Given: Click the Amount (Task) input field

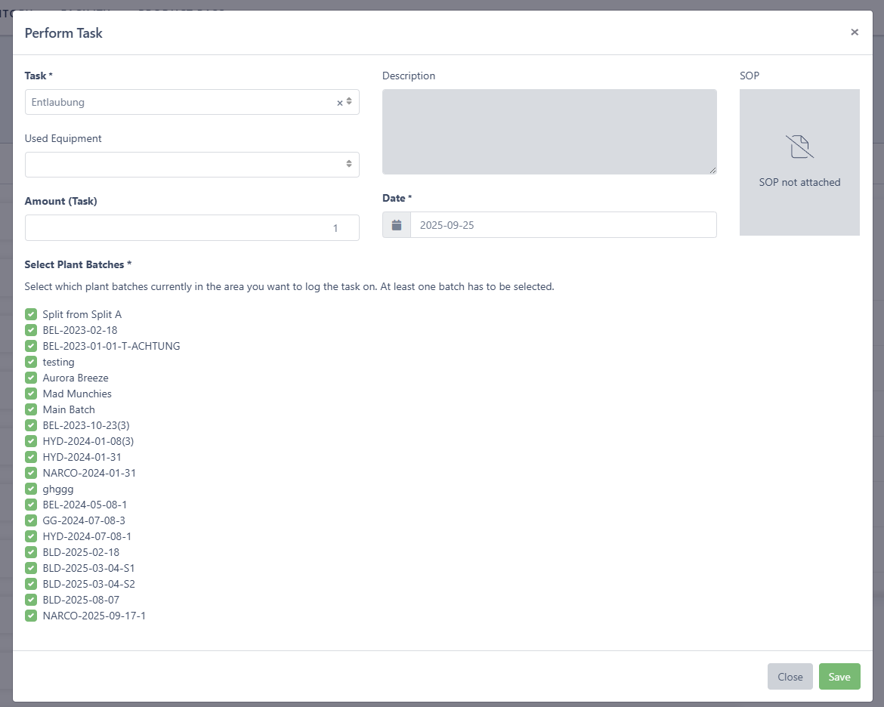Looking at the screenshot, I should tap(192, 227).
